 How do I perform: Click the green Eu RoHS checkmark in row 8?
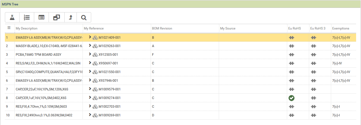[x=292, y=98]
